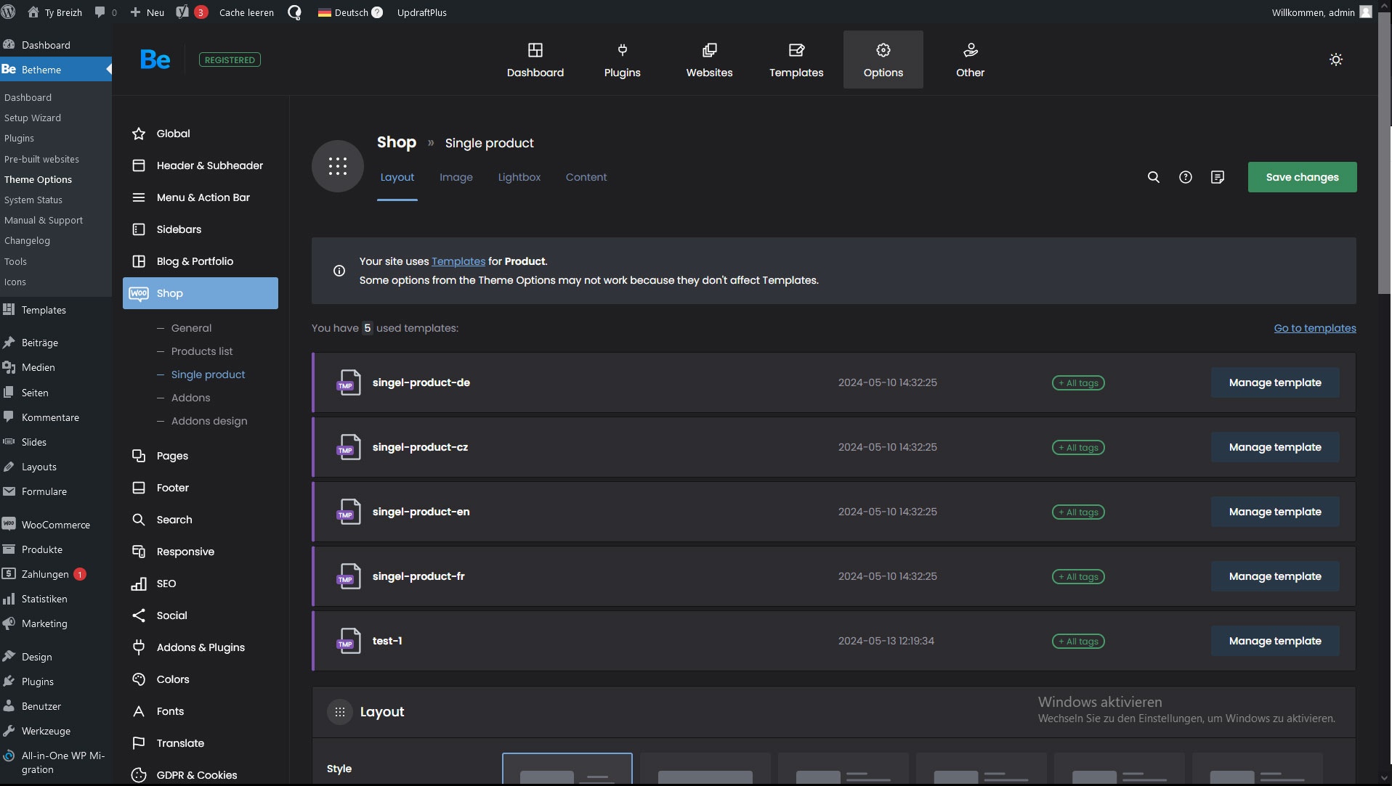
Task: Click the test-1 template file icon
Action: pos(348,641)
